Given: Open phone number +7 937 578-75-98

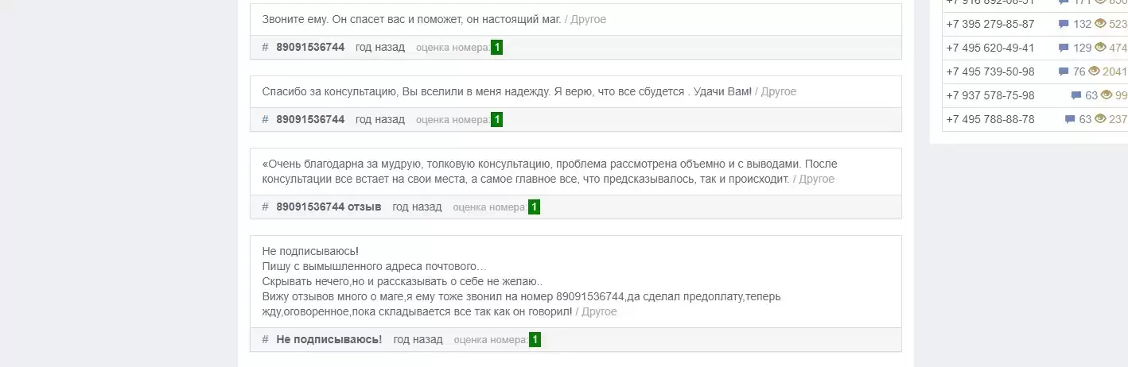Looking at the screenshot, I should click(x=990, y=95).
